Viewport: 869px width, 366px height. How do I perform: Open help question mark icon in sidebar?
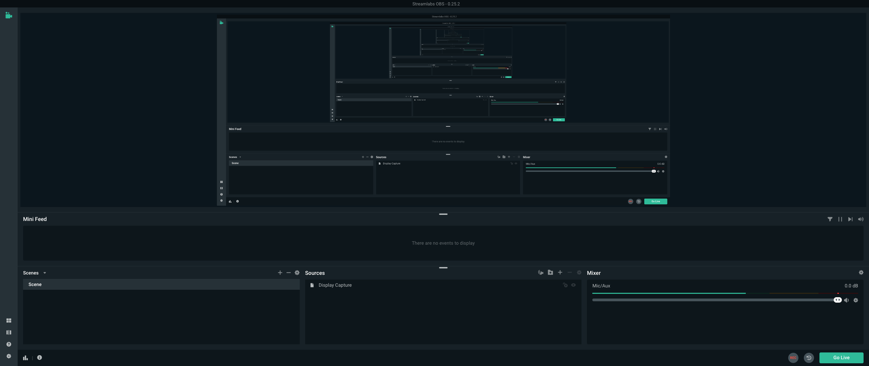click(x=9, y=344)
